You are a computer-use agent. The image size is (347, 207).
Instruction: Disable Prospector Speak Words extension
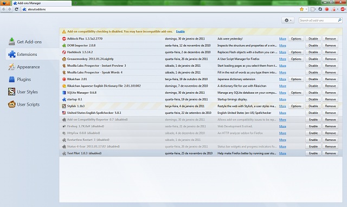[x=313, y=73]
